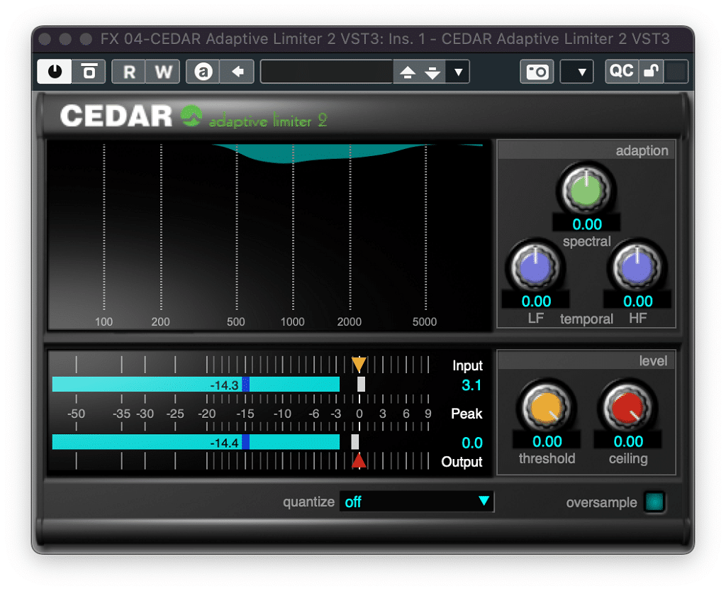Click the input peak value 3.1
Image resolution: width=726 pixels, height=591 pixels.
click(x=471, y=385)
